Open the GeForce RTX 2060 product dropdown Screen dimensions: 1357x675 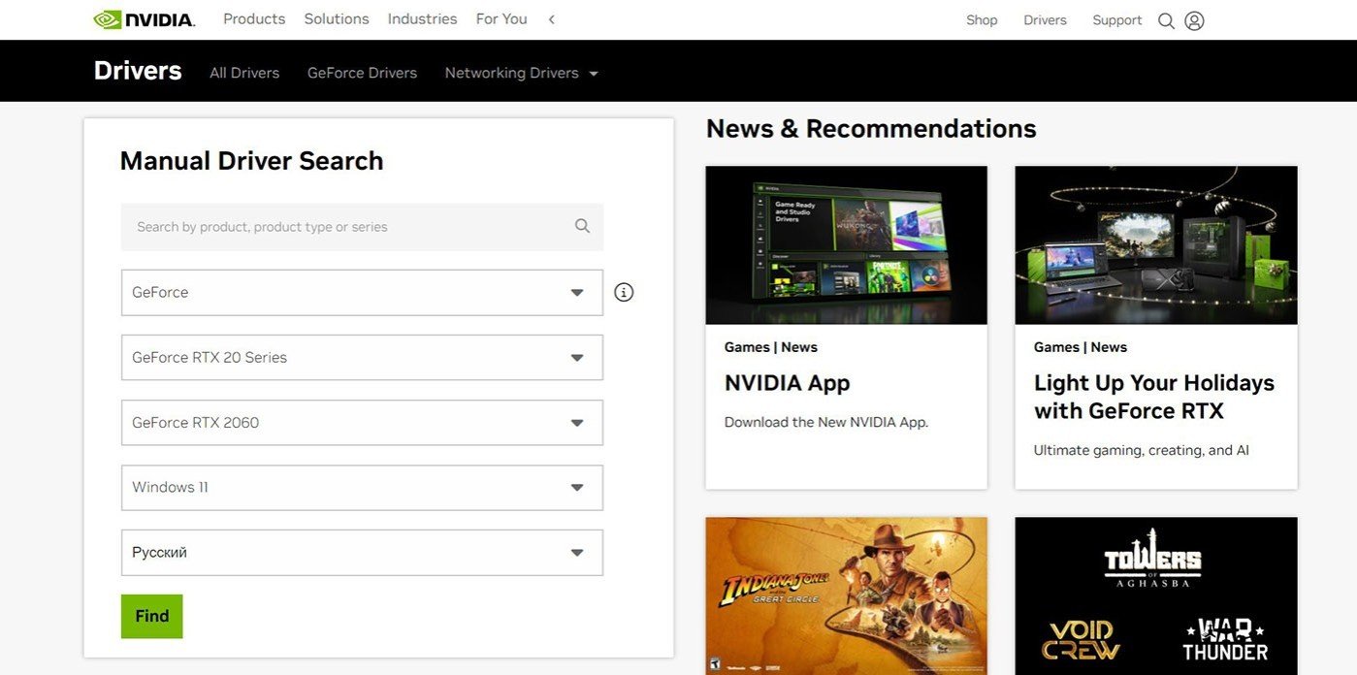(x=362, y=422)
